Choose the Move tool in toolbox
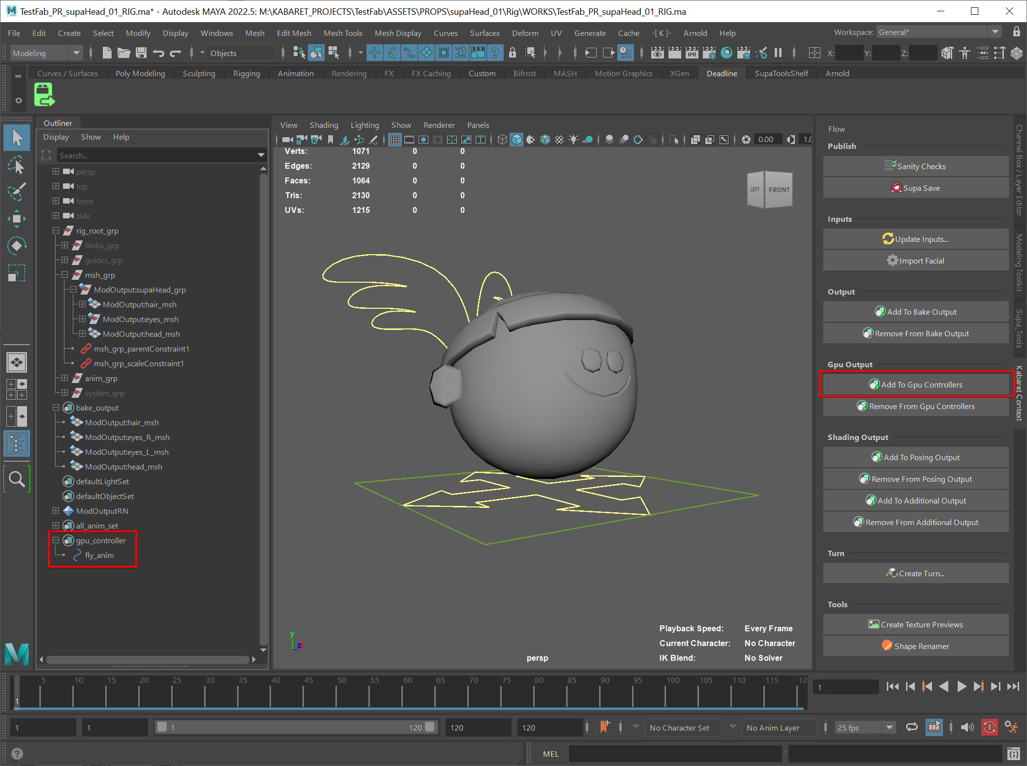The width and height of the screenshot is (1027, 766). click(x=17, y=219)
